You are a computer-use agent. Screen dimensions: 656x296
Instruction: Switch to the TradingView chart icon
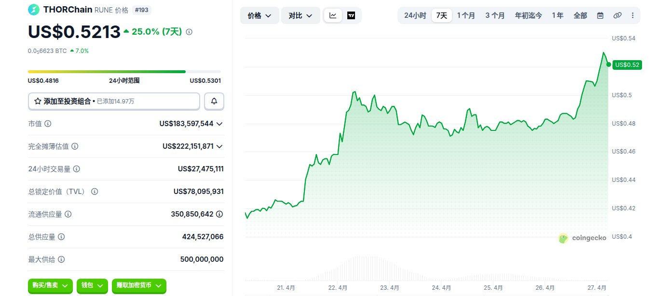[351, 15]
